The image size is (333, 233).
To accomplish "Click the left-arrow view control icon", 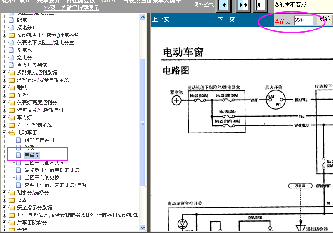I will coord(260,5).
